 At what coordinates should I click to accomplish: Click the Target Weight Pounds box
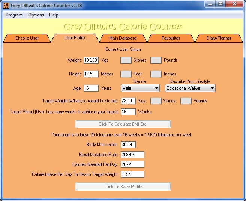[x=186, y=101]
